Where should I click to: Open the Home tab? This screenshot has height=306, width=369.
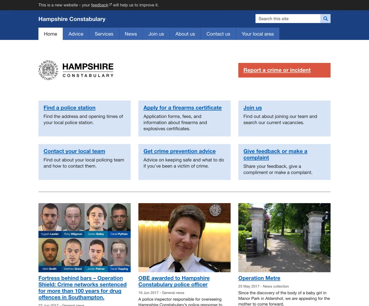click(50, 34)
